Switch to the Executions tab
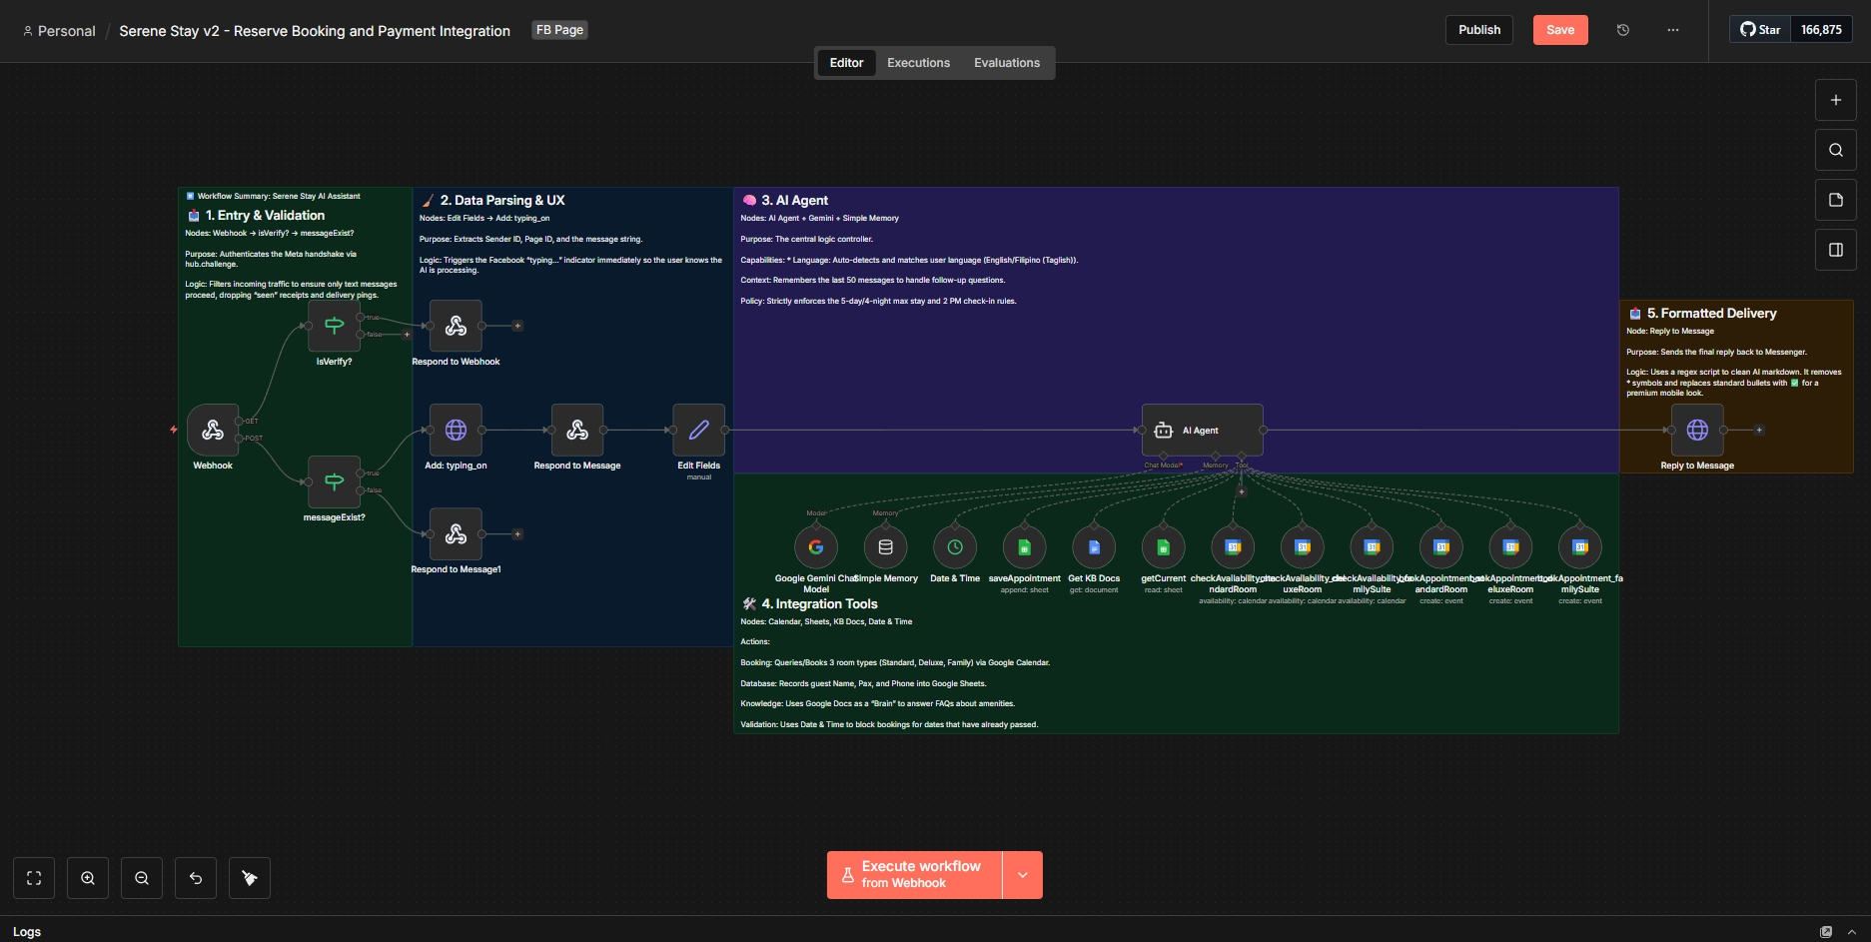The width and height of the screenshot is (1871, 942). pyautogui.click(x=918, y=63)
